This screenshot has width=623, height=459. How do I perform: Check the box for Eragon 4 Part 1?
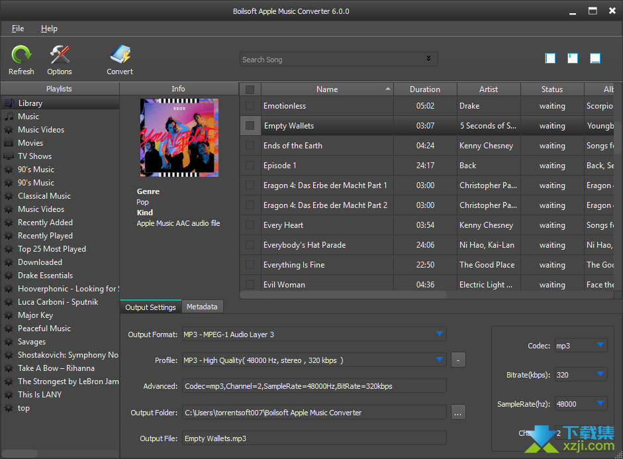click(x=250, y=185)
